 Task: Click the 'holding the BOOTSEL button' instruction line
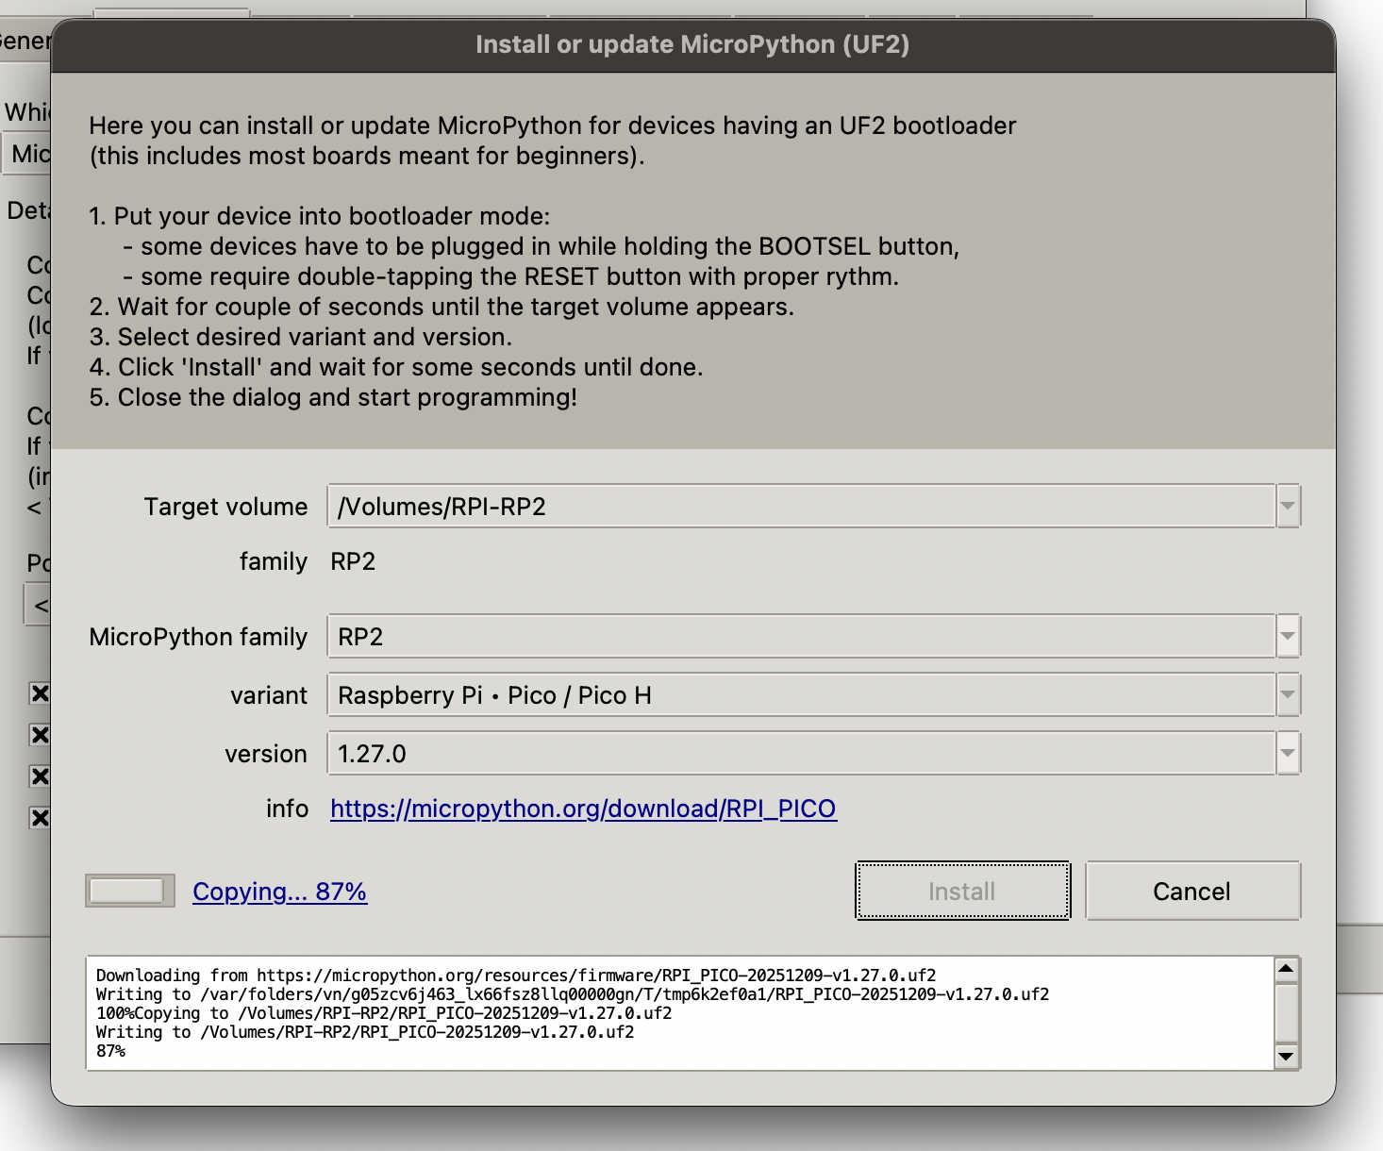[x=542, y=246]
